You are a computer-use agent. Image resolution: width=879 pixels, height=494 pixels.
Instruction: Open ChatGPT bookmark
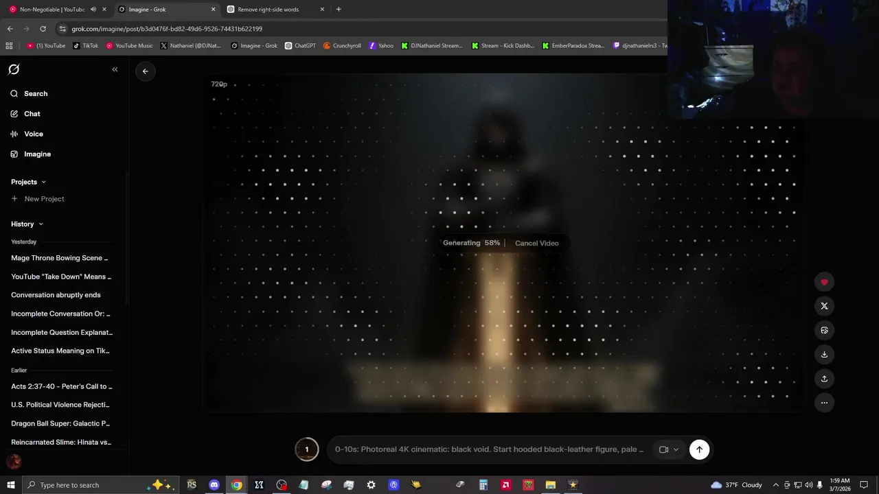(x=300, y=46)
